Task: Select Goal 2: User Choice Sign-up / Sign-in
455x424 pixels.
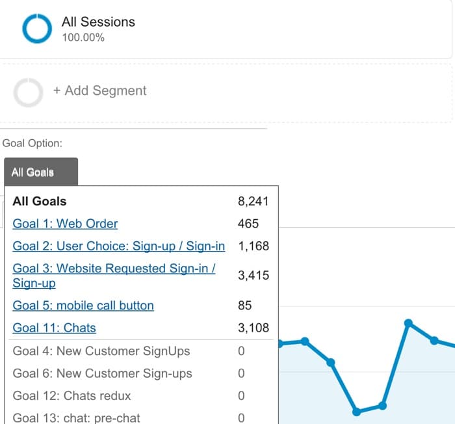Action: (119, 246)
